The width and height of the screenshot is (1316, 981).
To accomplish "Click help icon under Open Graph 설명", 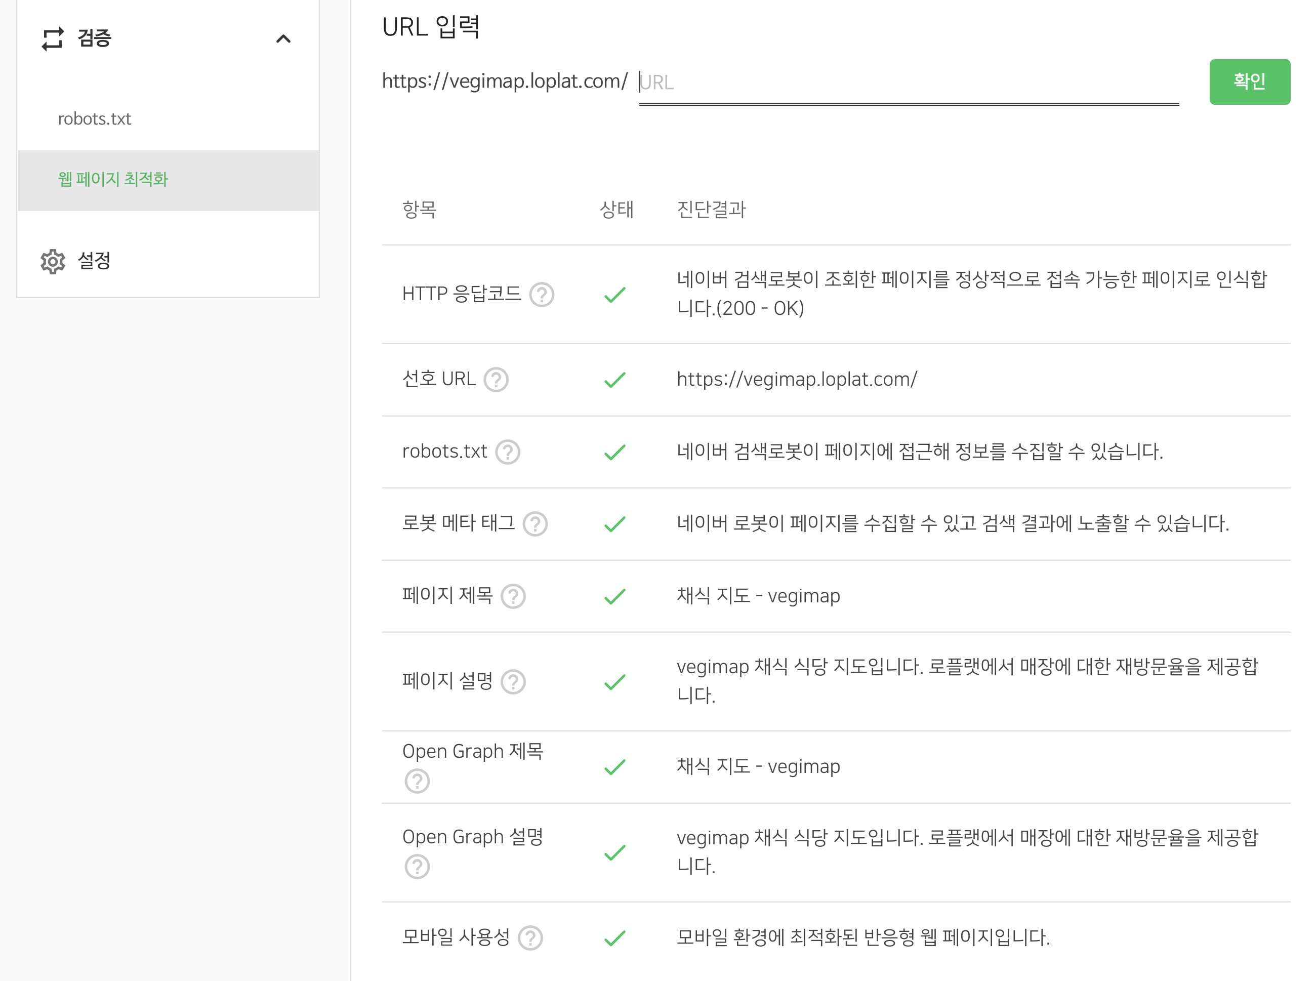I will 417,867.
